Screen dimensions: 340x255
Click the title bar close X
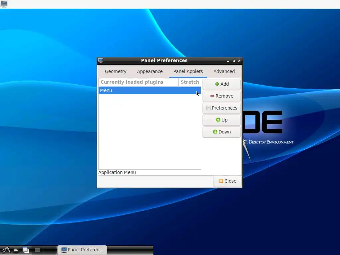(x=239, y=61)
